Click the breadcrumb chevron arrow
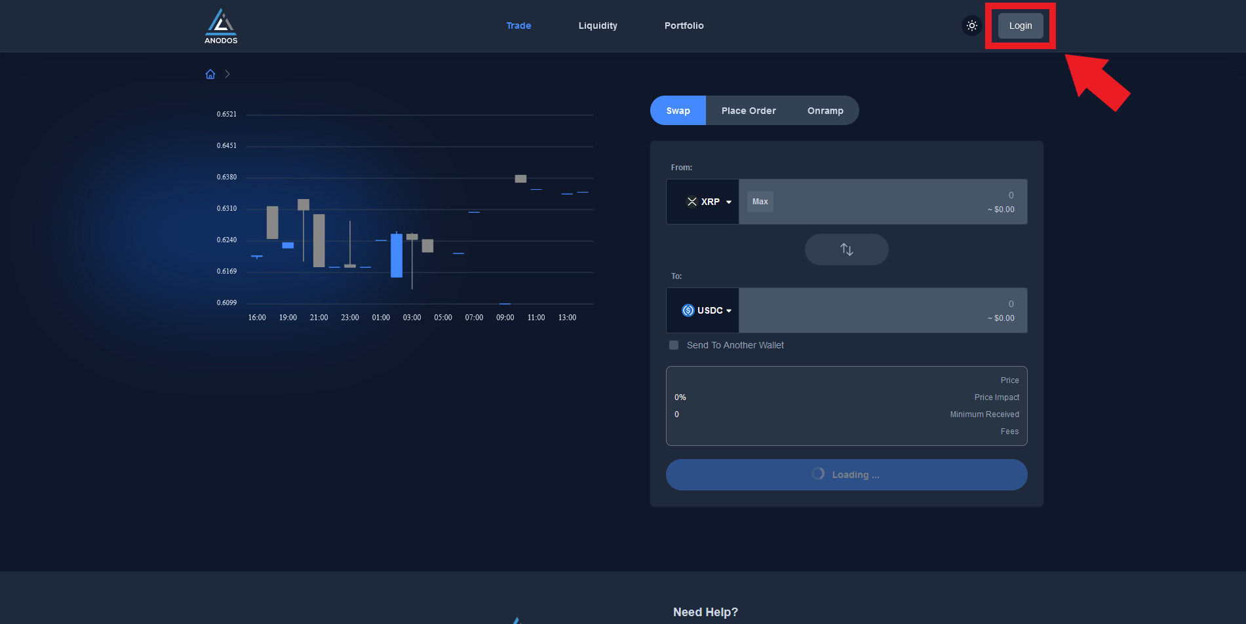This screenshot has height=624, width=1246. pos(227,74)
